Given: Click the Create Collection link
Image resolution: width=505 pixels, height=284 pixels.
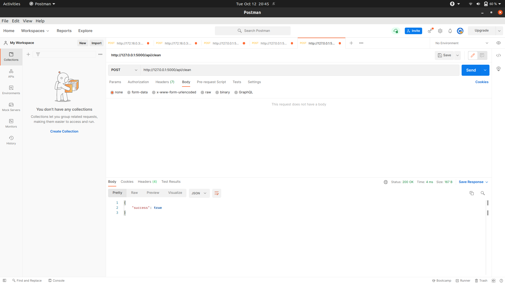Looking at the screenshot, I should coord(64,131).
